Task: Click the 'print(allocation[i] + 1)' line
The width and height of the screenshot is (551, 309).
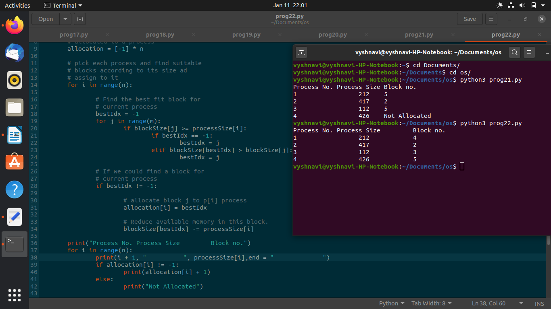Action: pyautogui.click(x=167, y=272)
